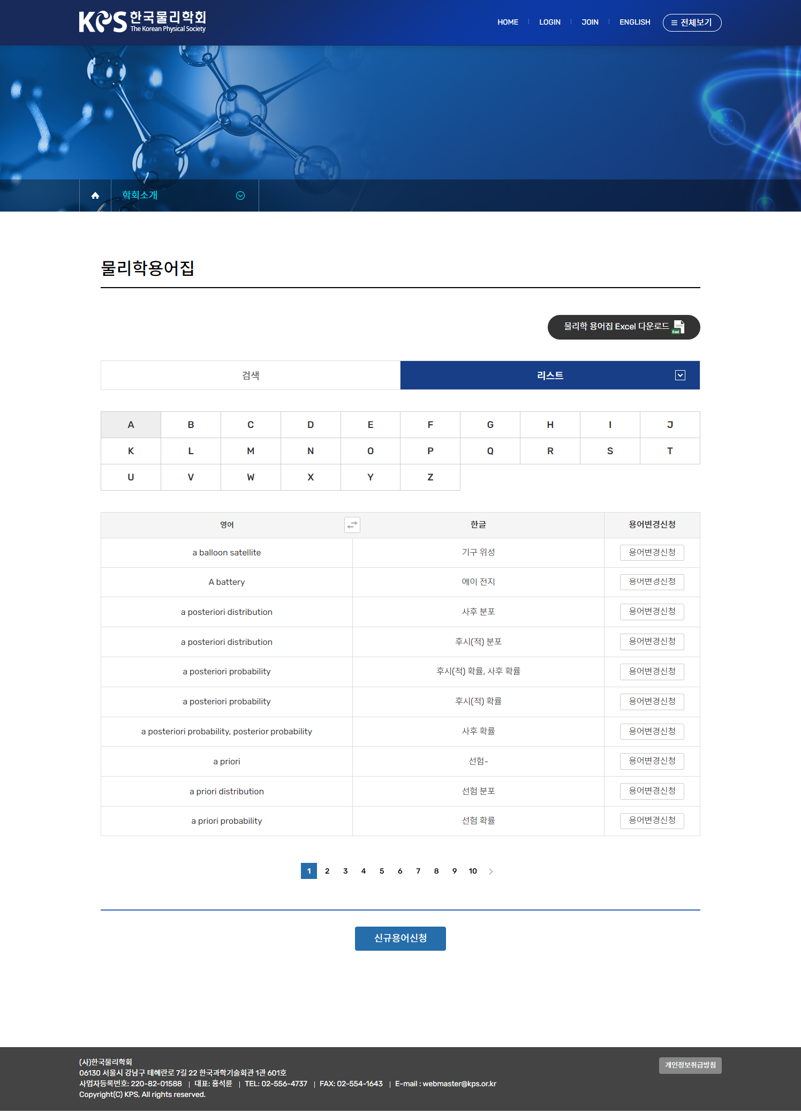
Task: Click the home icon in breadcrumb bar
Action: pos(95,195)
